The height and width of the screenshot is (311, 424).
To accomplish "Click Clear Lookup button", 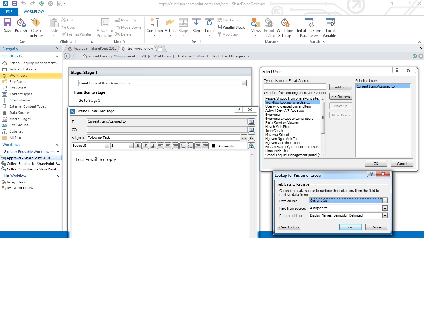I will click(x=289, y=227).
